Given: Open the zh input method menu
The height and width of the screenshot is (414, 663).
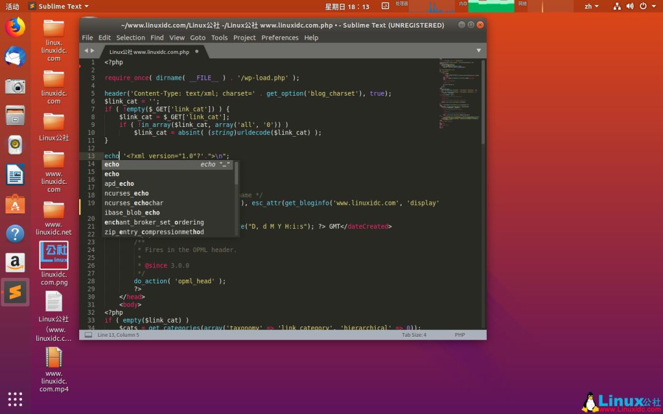Looking at the screenshot, I should 591,6.
